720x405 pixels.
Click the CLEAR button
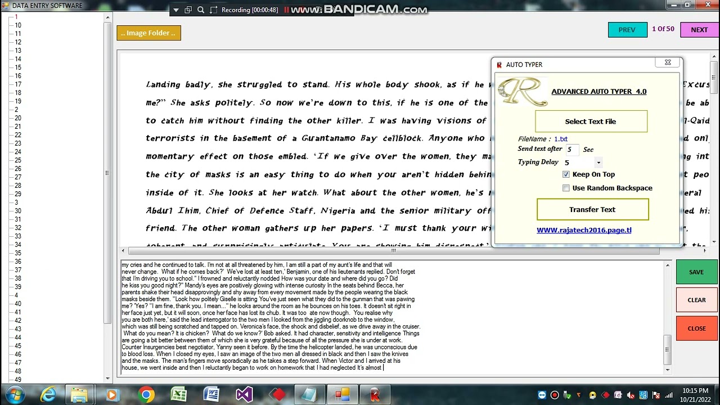click(696, 300)
